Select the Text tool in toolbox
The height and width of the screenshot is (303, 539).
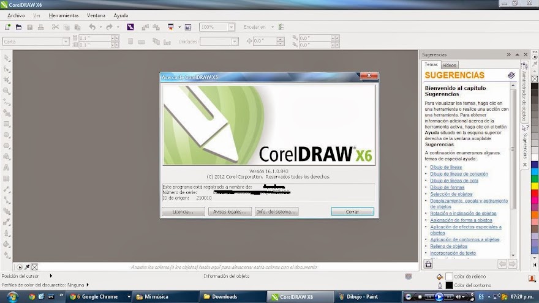tap(7, 168)
